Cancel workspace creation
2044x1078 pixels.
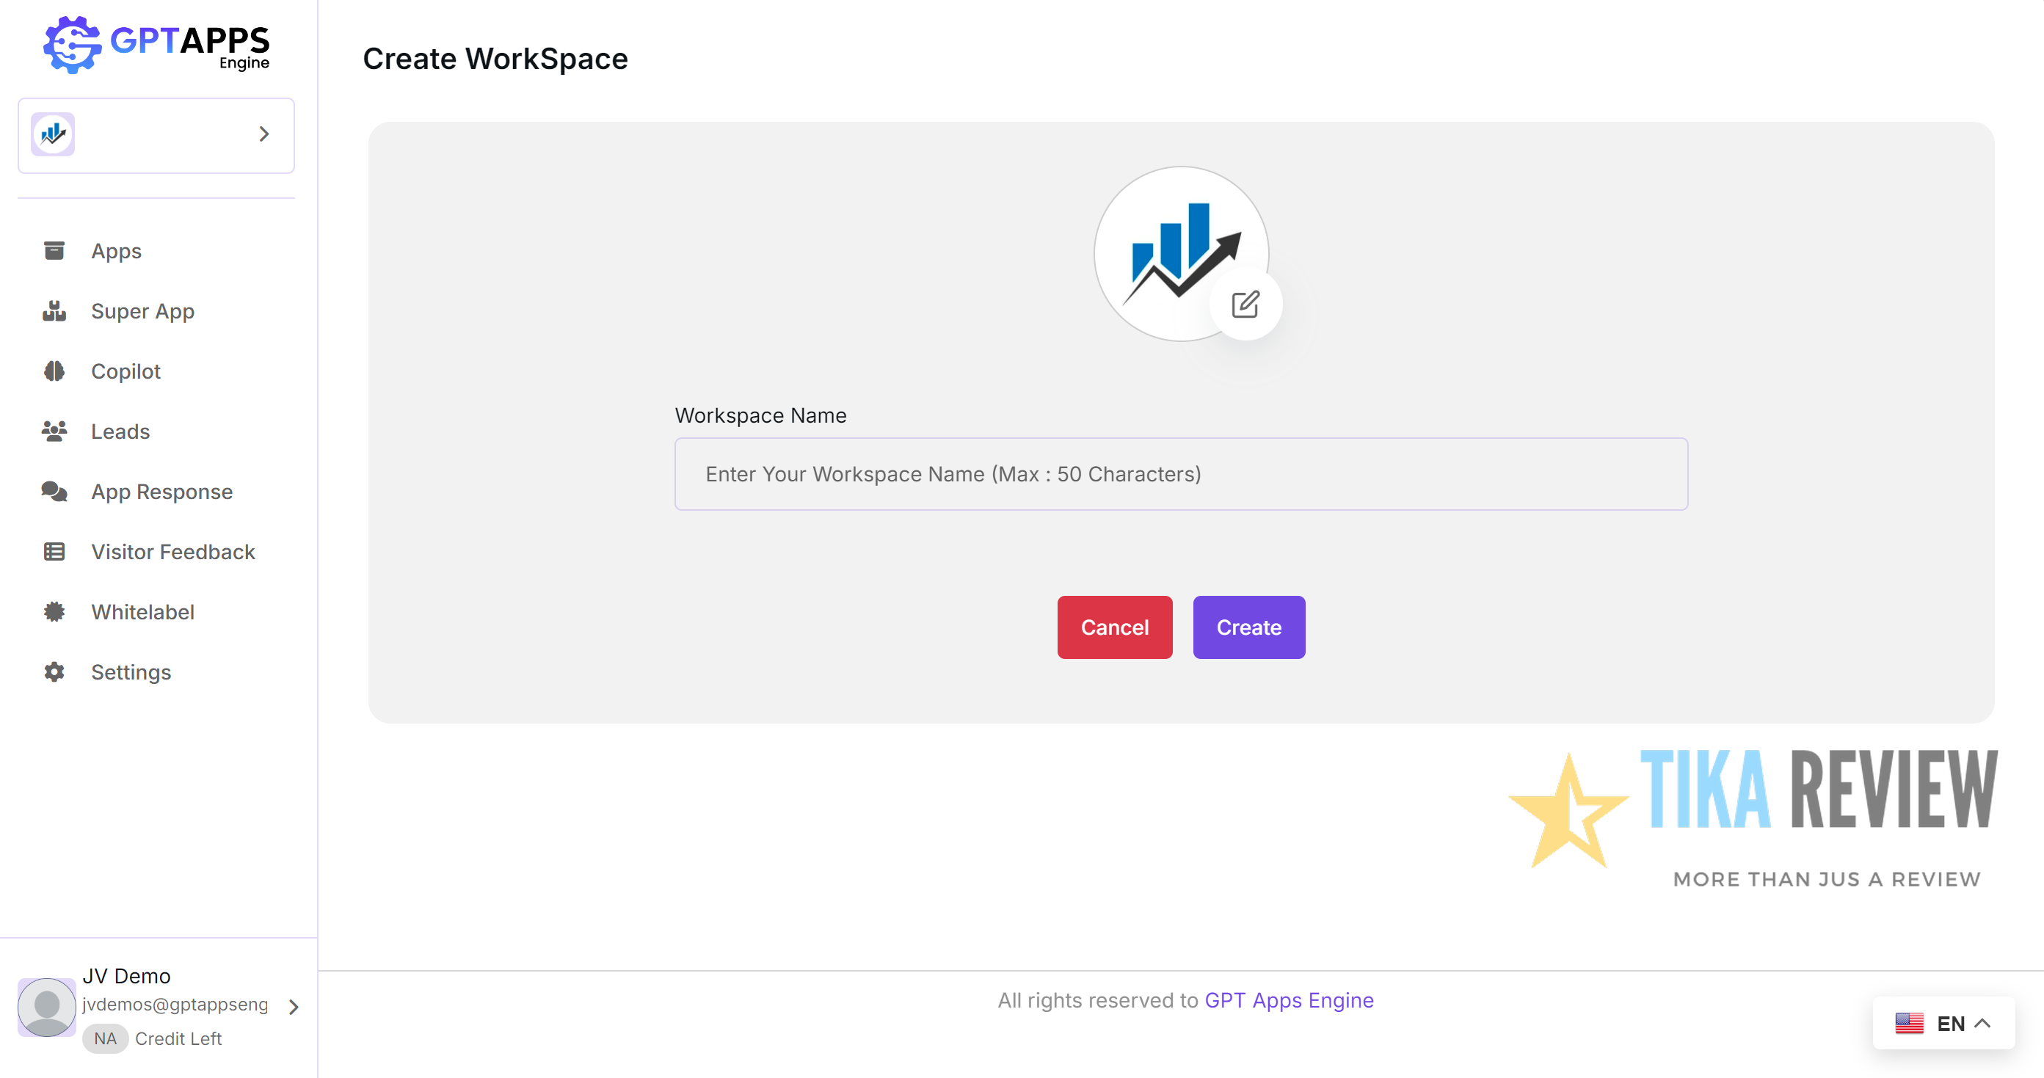(1114, 627)
